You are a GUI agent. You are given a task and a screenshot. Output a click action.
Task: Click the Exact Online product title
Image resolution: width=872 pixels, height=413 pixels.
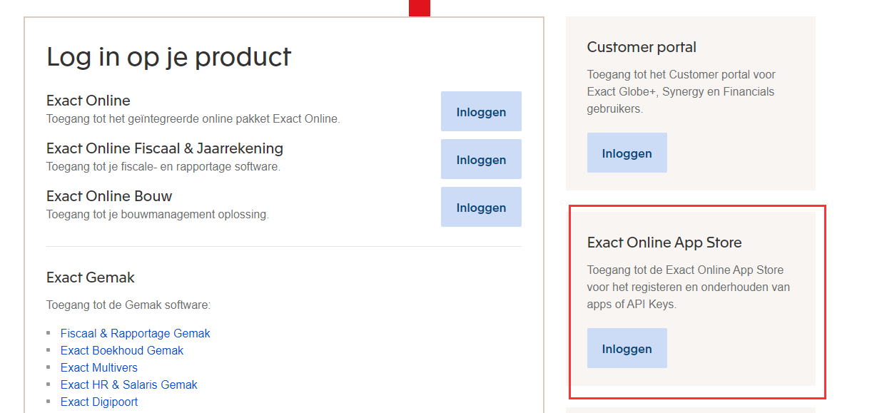point(88,101)
